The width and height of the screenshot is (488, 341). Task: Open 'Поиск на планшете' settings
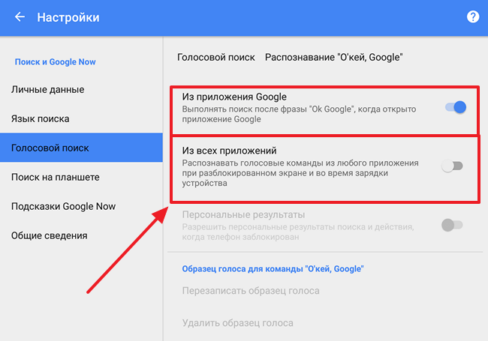pyautogui.click(x=56, y=177)
